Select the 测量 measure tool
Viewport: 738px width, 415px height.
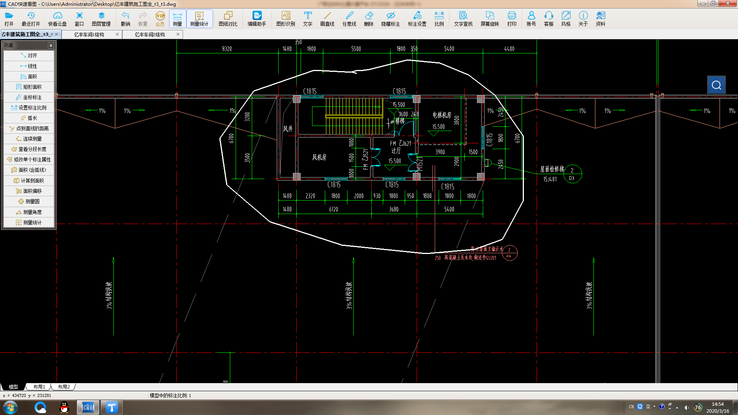tap(177, 18)
